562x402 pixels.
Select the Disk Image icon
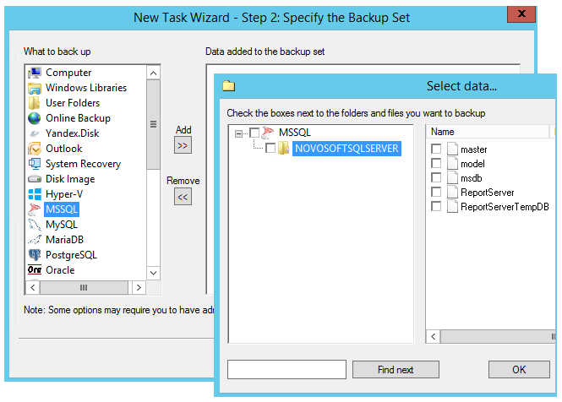click(35, 179)
